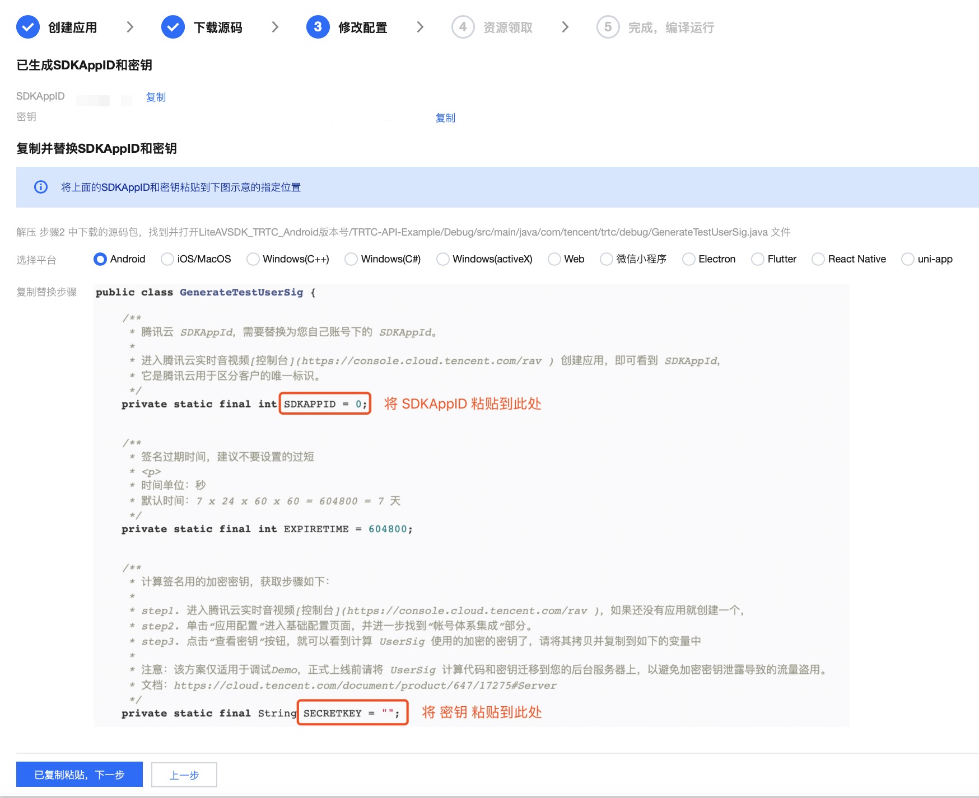Click the 资源领取 step label
The image size is (979, 798).
pyautogui.click(x=508, y=27)
